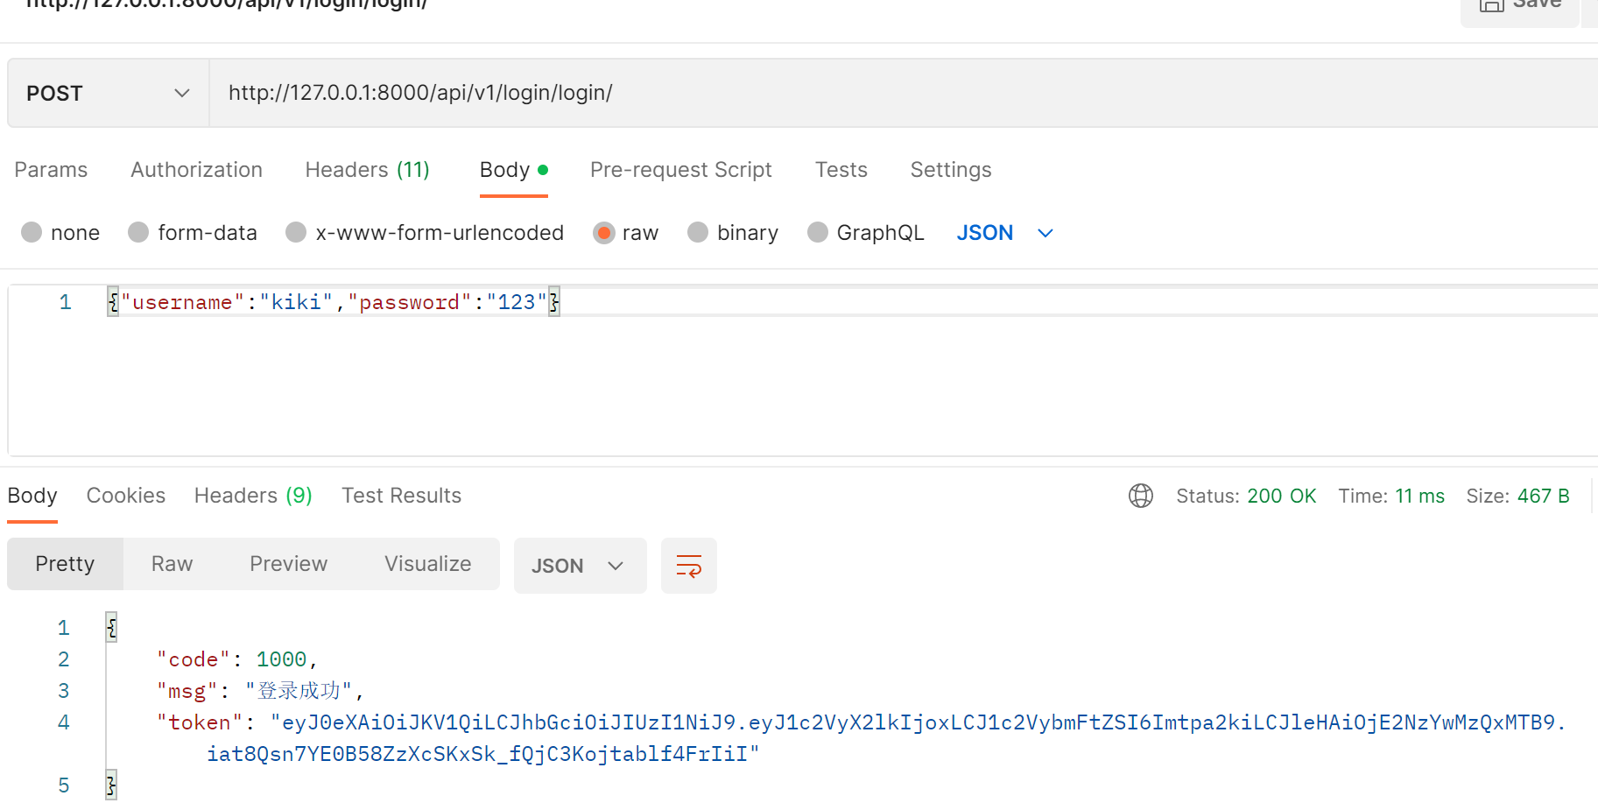This screenshot has width=1598, height=803.
Task: Select the response Body tab
Action: (32, 496)
